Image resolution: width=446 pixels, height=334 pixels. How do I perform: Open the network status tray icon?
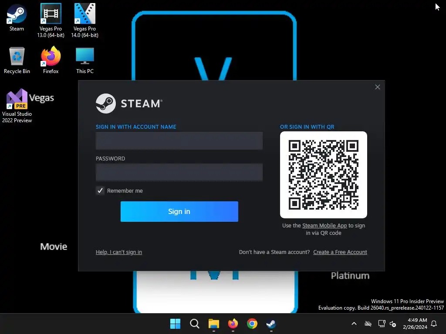coord(382,324)
